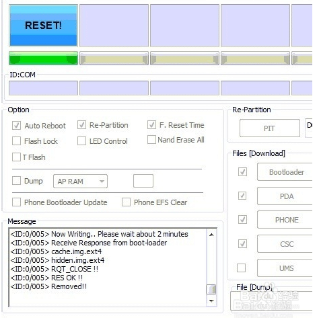This screenshot has height=318, width=319.
Task: Click the Bootloader file button
Action: click(x=285, y=172)
